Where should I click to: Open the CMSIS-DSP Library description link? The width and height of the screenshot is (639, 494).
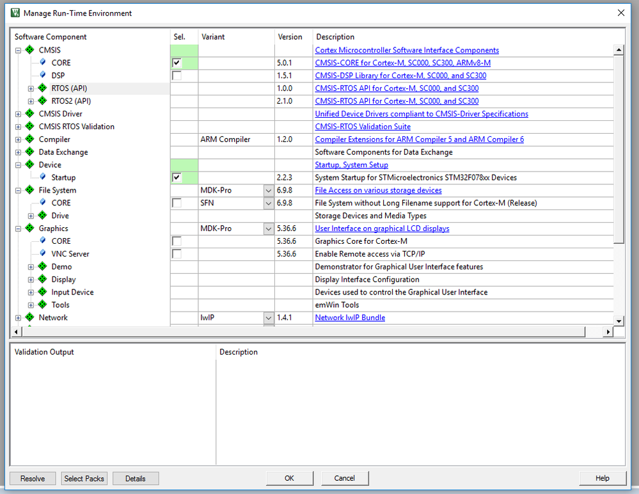[400, 76]
